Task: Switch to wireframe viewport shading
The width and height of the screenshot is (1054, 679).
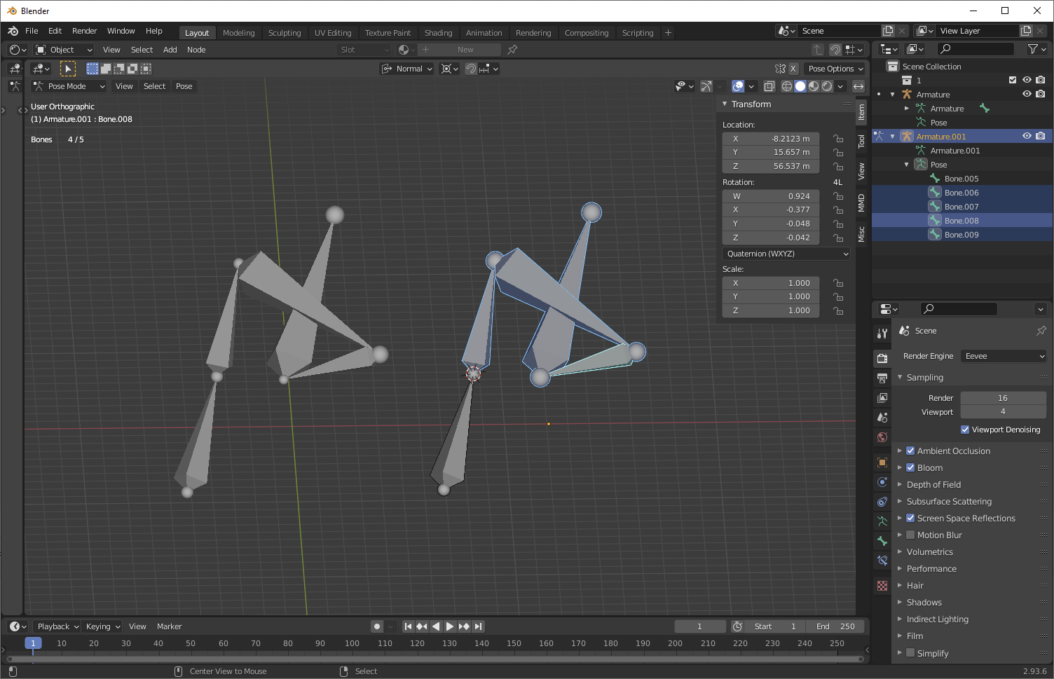Action: tap(786, 86)
